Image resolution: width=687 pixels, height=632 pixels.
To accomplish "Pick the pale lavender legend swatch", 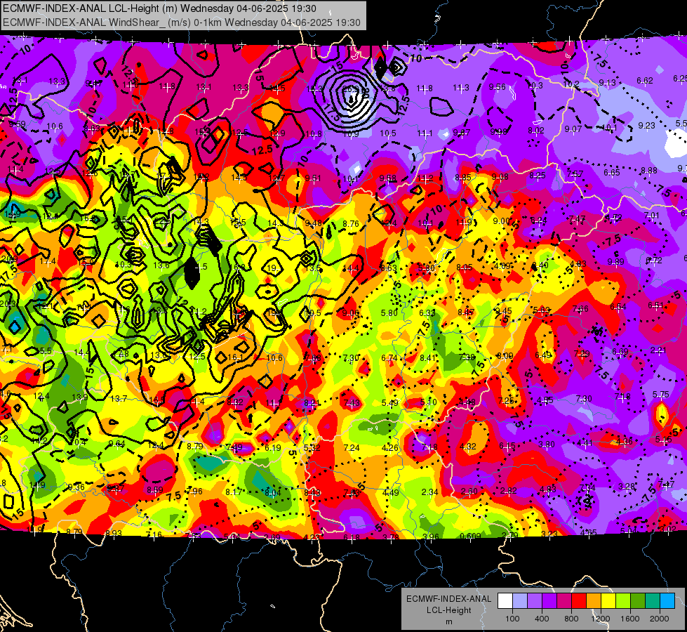I will tap(520, 601).
